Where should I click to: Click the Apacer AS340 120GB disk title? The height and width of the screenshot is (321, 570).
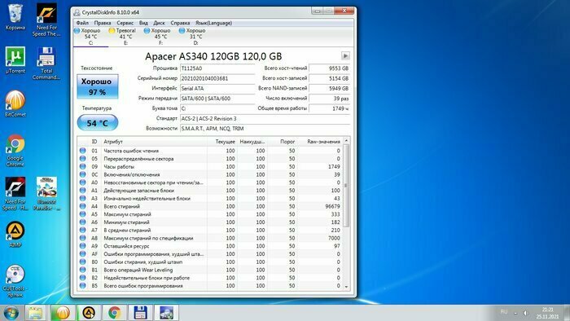[213, 56]
